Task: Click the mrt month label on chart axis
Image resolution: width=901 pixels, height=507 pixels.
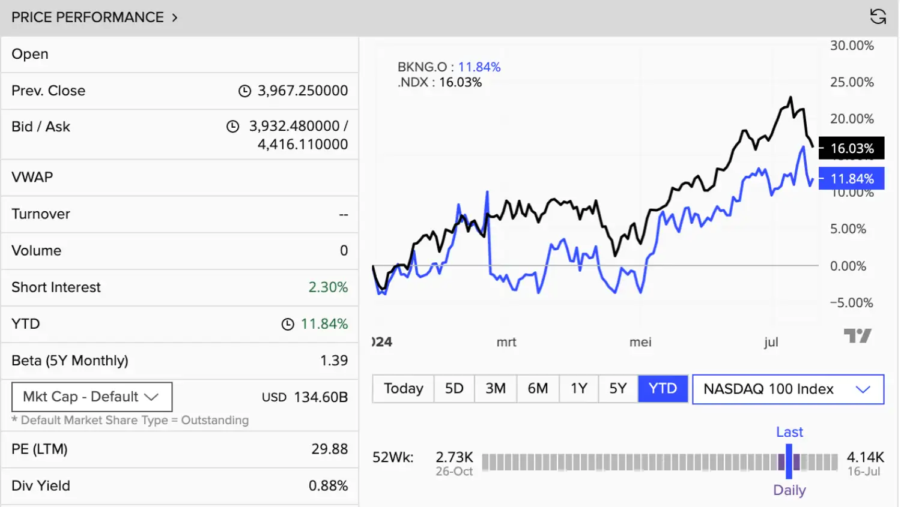Action: (x=506, y=342)
